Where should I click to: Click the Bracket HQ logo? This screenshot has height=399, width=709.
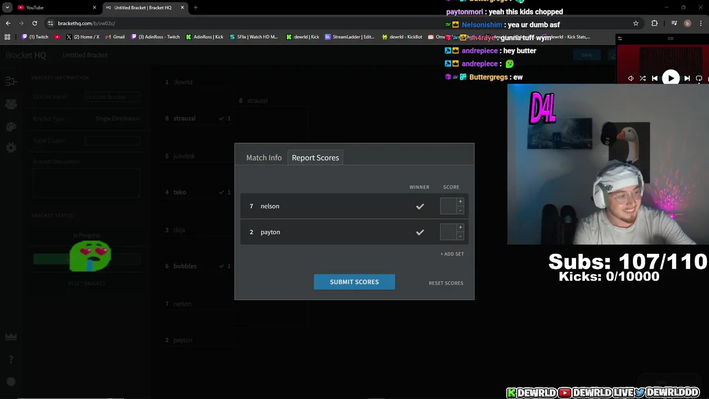pyautogui.click(x=25, y=55)
